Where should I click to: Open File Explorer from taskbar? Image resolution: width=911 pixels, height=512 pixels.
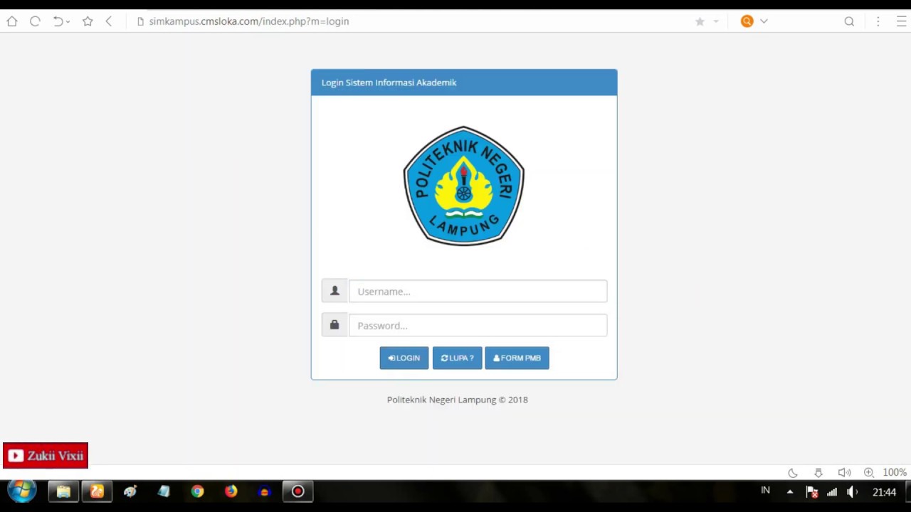(x=63, y=491)
